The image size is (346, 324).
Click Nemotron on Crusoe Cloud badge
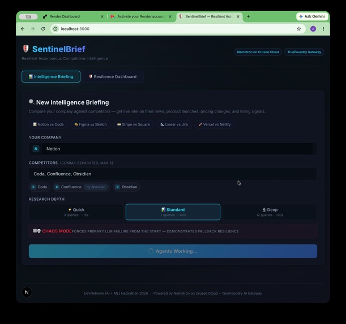(x=258, y=52)
